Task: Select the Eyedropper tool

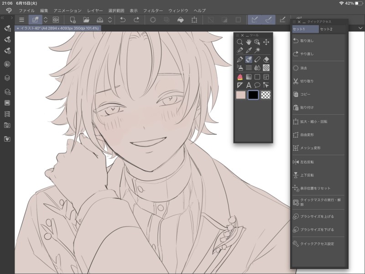Action: [249, 50]
